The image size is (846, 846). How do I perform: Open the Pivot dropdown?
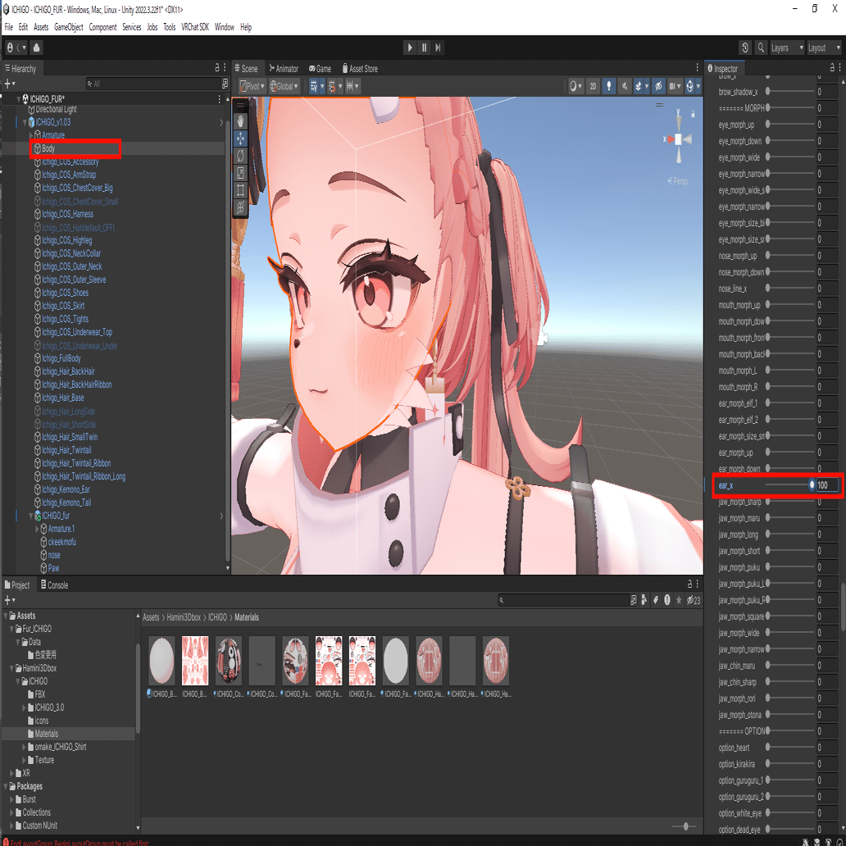point(253,85)
